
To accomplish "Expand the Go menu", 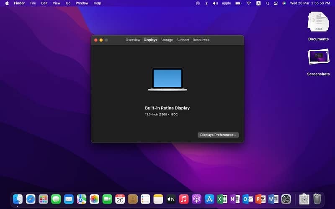I will click(68, 3).
